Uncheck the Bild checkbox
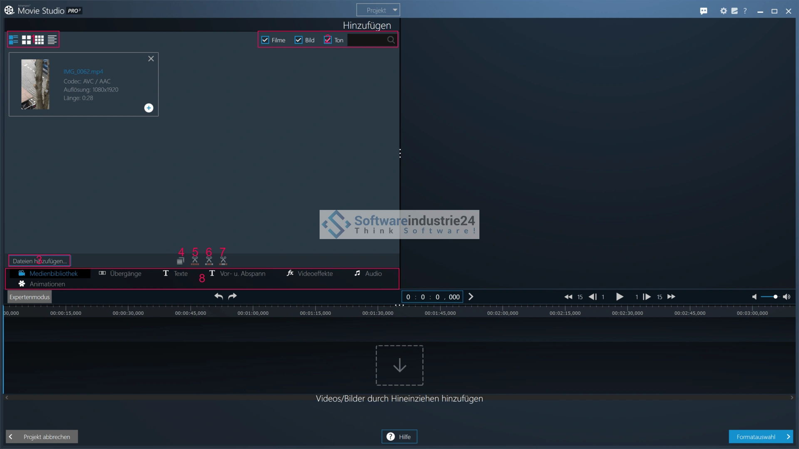Viewport: 799px width, 449px height. click(298, 40)
